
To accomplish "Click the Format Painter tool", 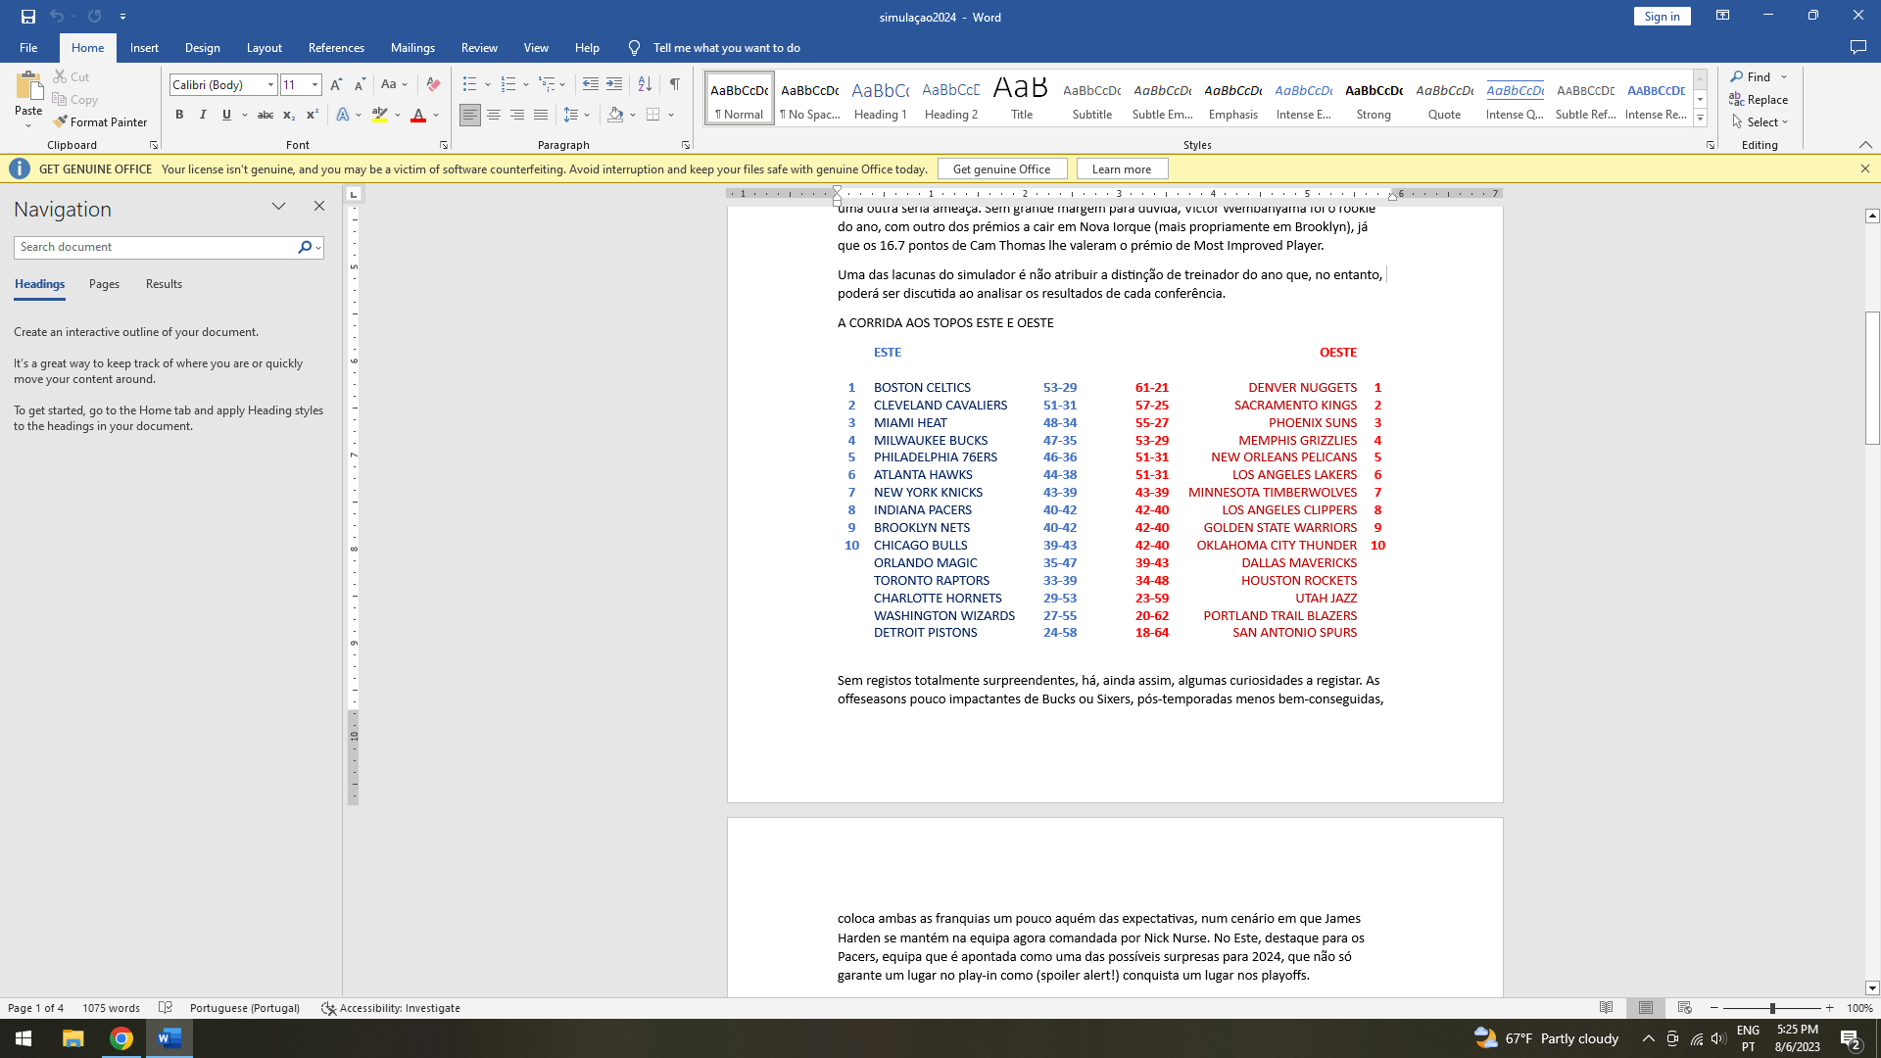I will coord(100,122).
